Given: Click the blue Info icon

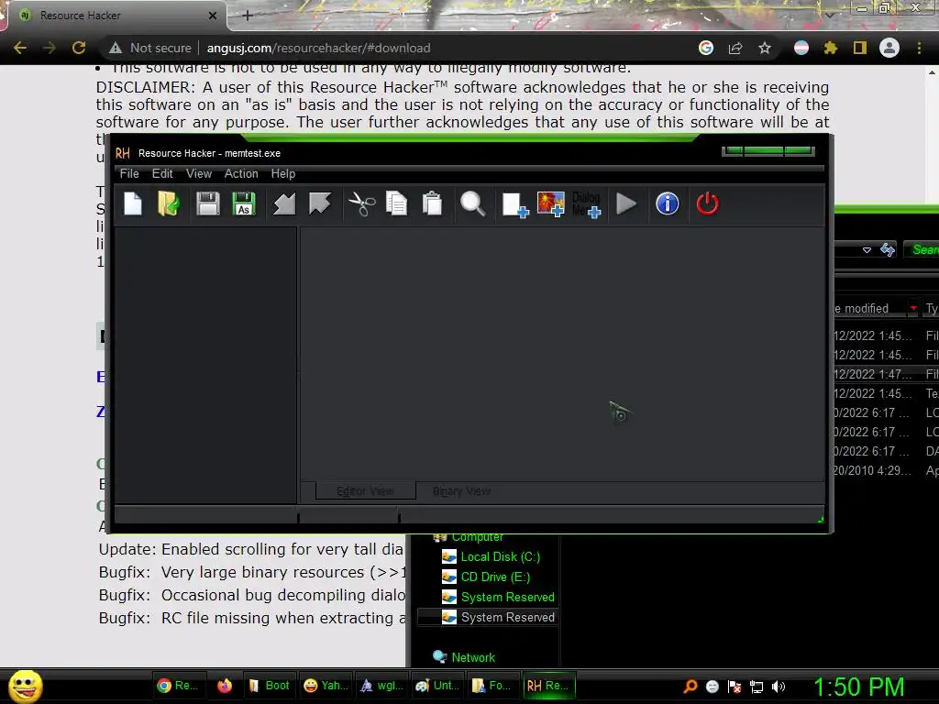Looking at the screenshot, I should click(668, 203).
